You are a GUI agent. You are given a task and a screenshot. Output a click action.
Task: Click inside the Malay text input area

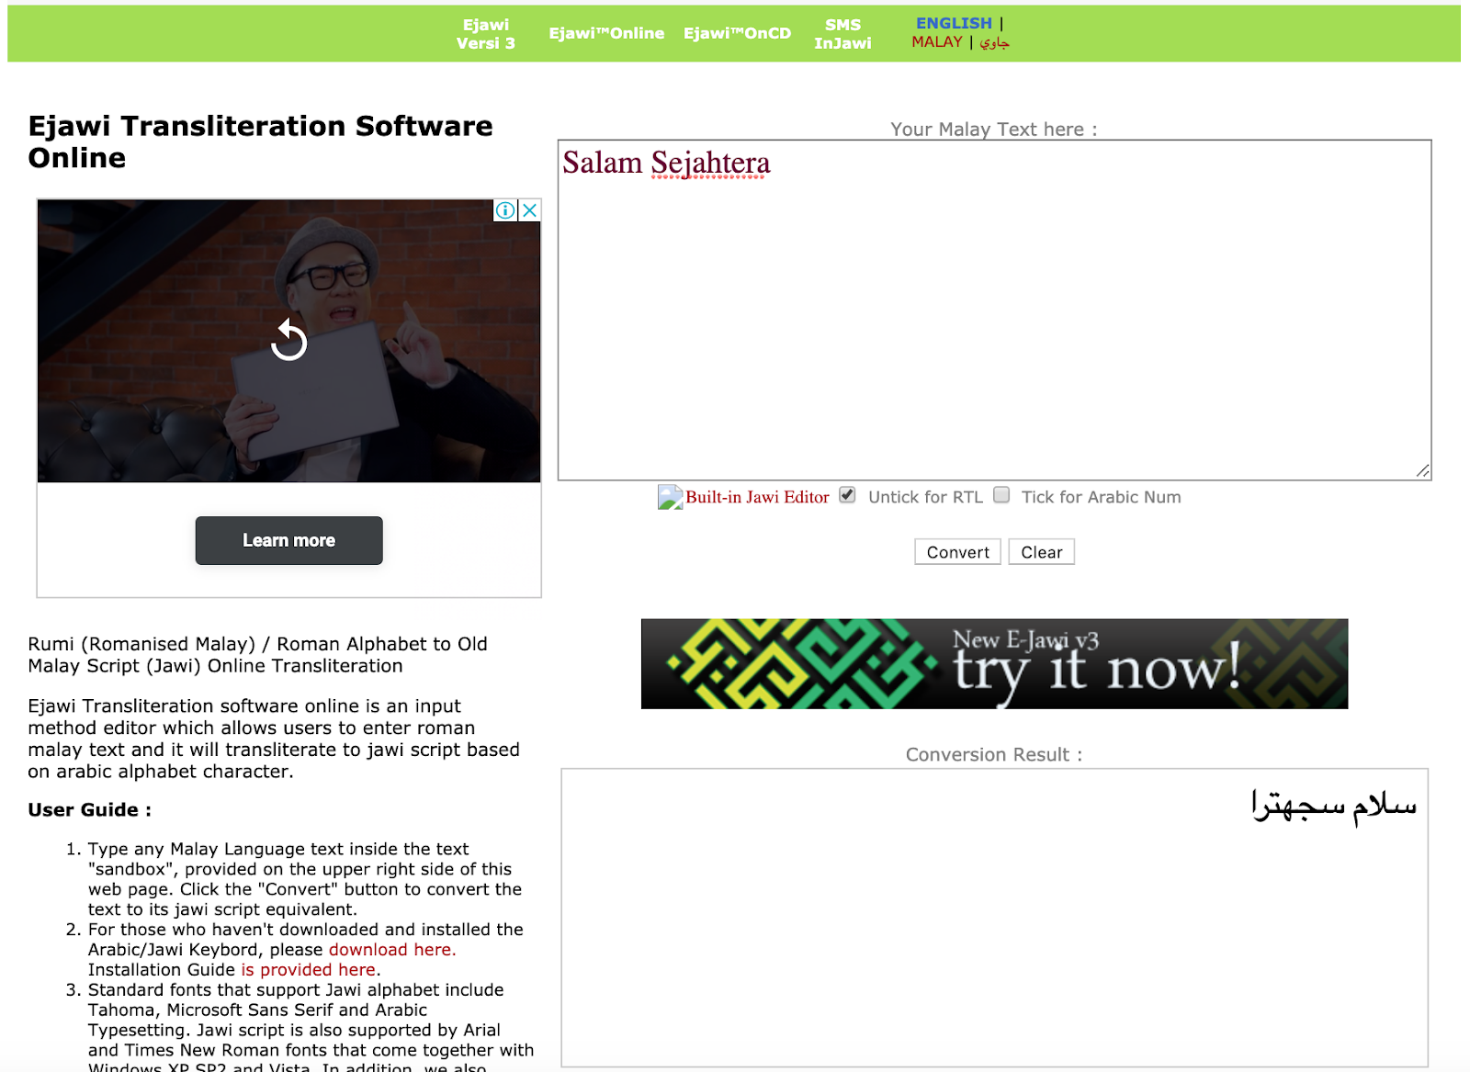pos(994,310)
